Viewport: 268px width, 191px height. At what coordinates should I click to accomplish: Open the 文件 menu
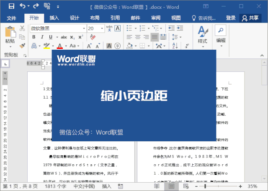(12, 18)
